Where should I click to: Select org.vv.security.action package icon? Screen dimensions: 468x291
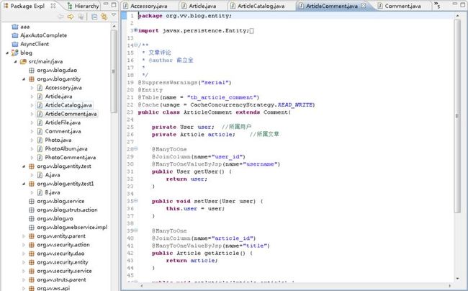coord(32,245)
